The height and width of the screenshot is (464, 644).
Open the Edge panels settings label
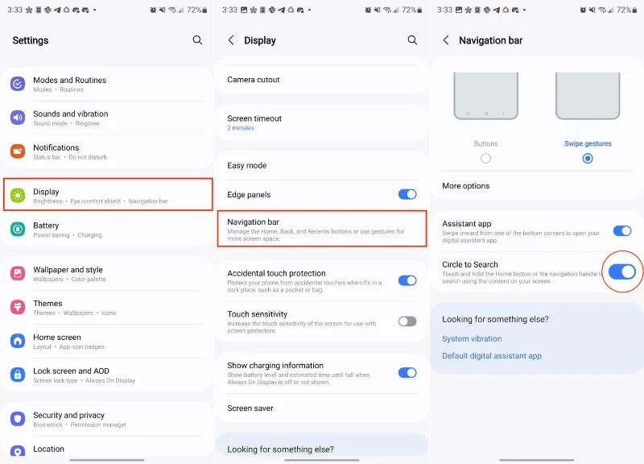point(249,194)
